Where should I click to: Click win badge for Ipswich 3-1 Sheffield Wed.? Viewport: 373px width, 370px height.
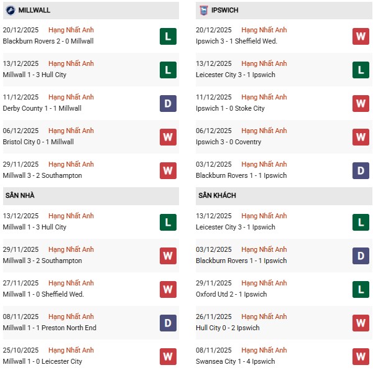click(361, 37)
